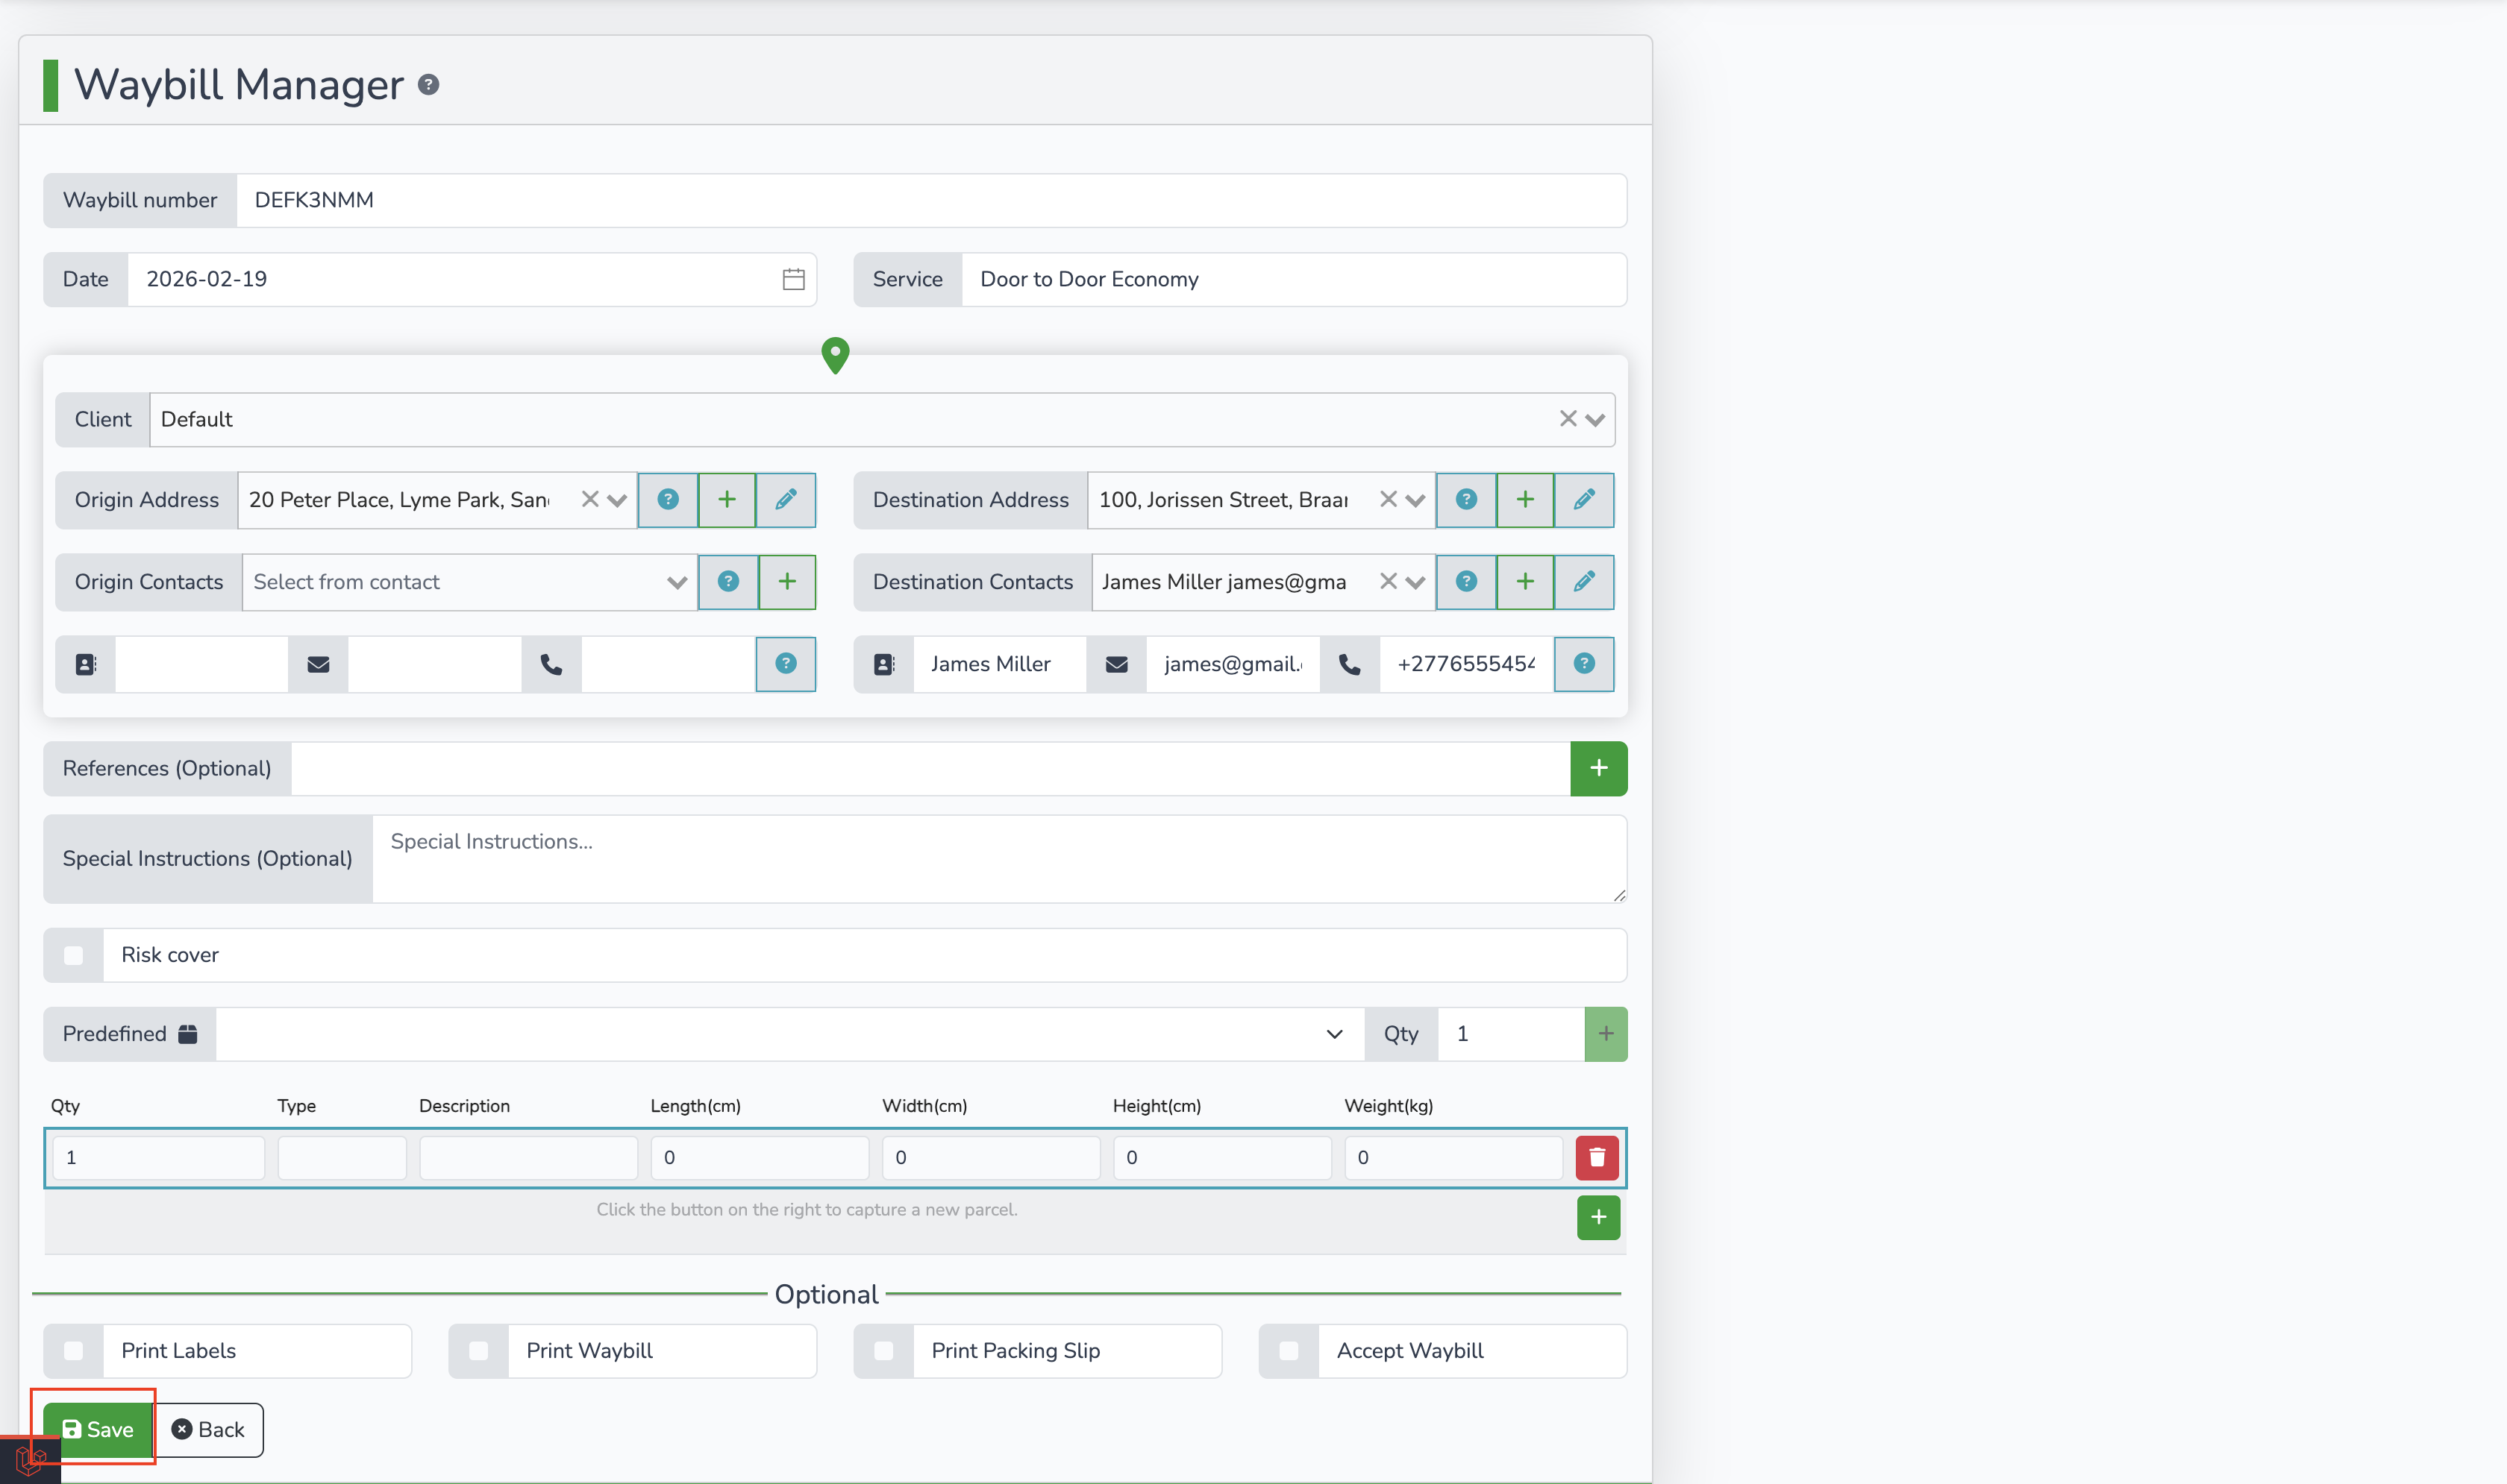Add a reference with green plus
The image size is (2507, 1484).
pos(1599,769)
